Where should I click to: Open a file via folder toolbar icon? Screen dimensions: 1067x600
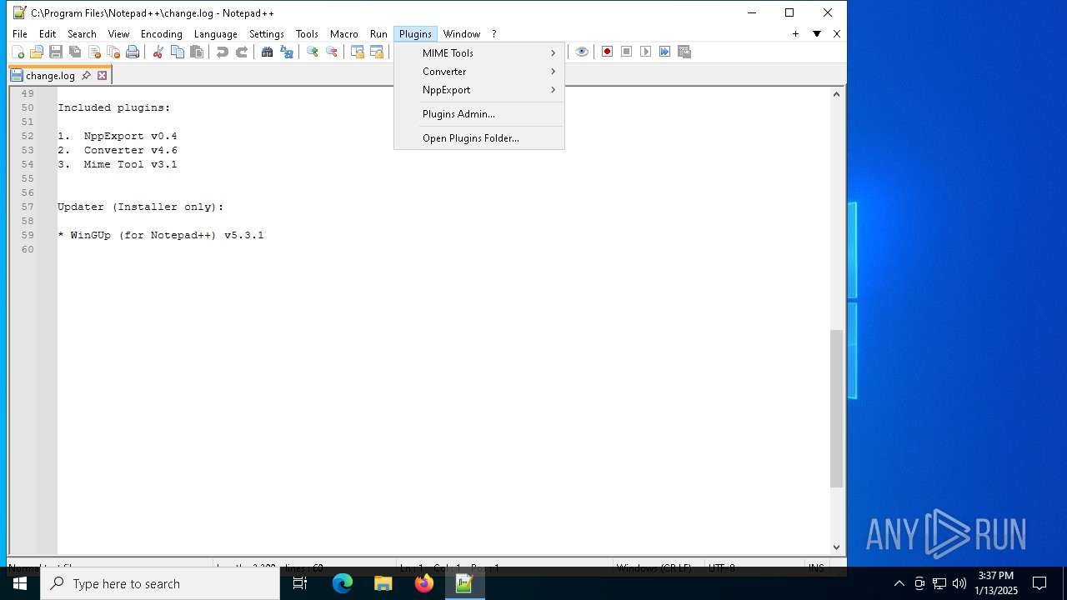tap(37, 52)
